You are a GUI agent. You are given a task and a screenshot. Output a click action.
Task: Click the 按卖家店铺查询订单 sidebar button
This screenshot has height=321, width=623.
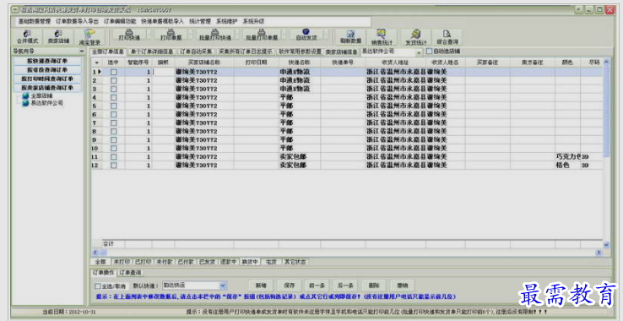[47, 88]
